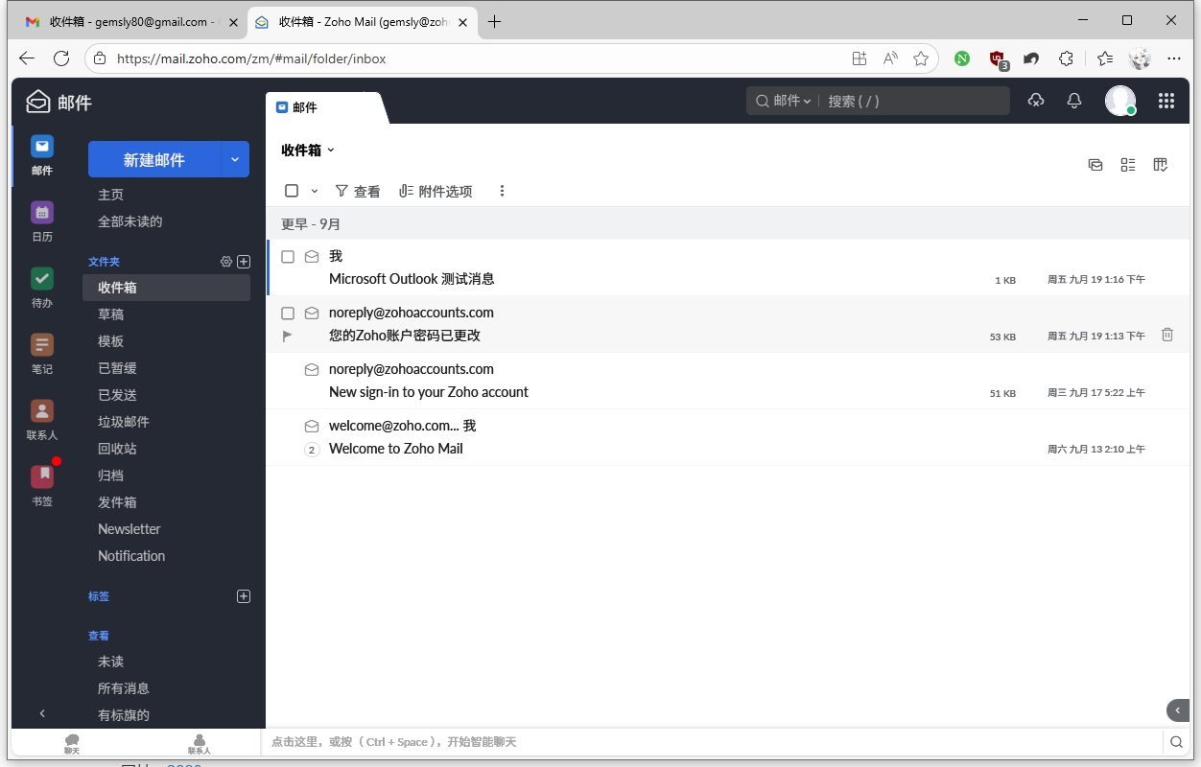Open search scope 邮件 dropdown

coord(791,101)
